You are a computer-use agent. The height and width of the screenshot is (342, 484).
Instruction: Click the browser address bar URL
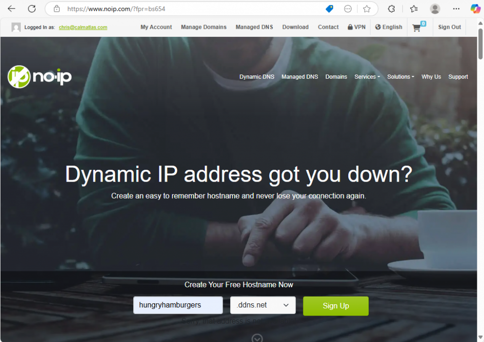[116, 9]
